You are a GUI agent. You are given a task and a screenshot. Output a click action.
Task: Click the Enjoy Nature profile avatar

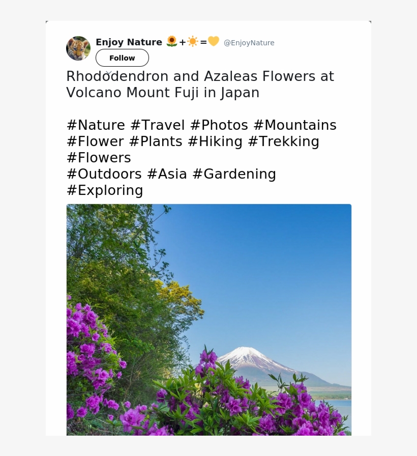click(x=78, y=48)
